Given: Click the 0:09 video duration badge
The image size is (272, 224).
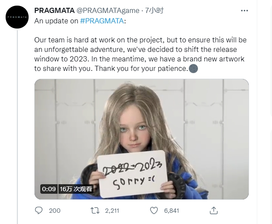Looking at the screenshot, I should pos(49,189).
